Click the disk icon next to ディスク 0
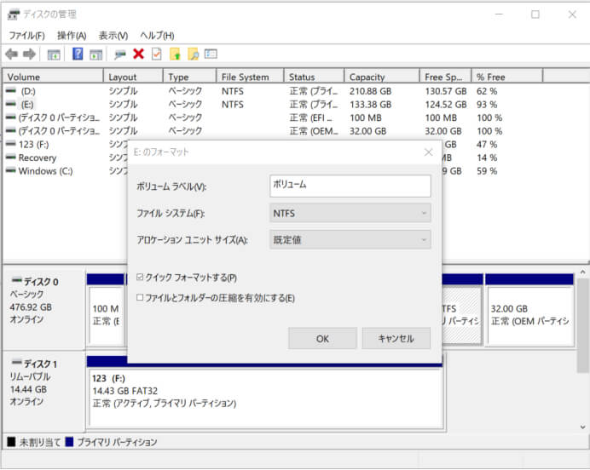The image size is (590, 470). [x=16, y=280]
